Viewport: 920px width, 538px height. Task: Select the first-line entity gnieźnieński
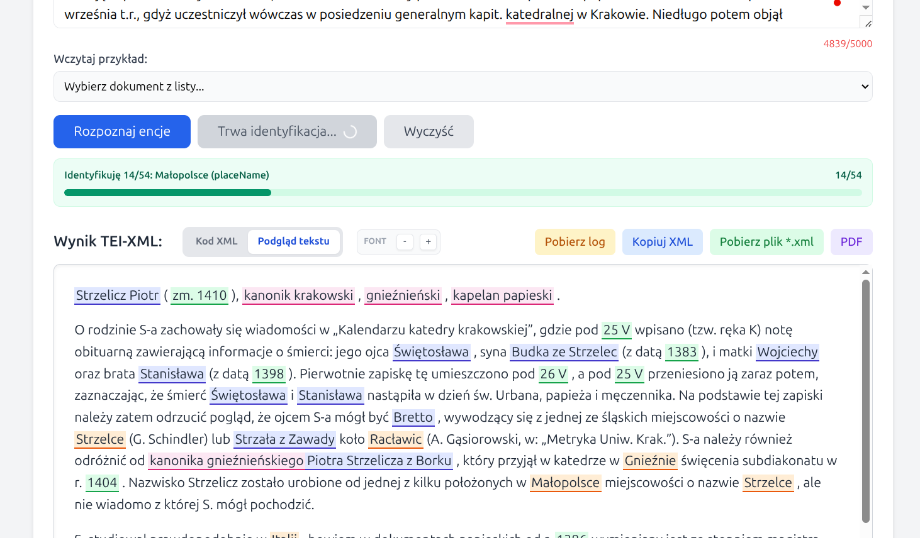[x=403, y=295]
